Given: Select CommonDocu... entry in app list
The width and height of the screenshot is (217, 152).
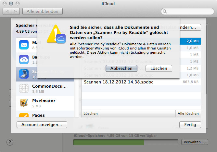Looking at the screenshot, I should 45,89.
